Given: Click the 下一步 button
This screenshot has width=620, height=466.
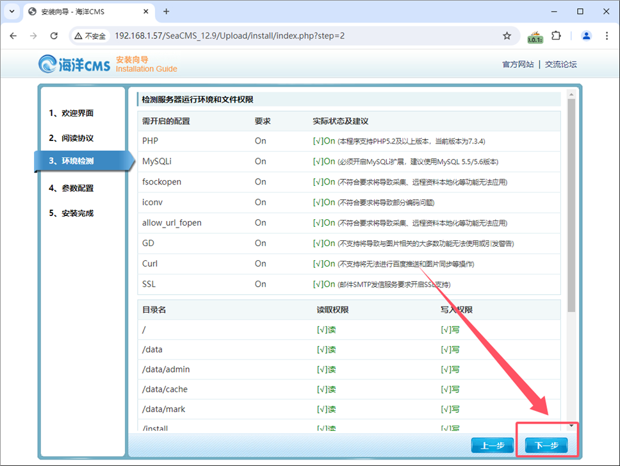Looking at the screenshot, I should click(546, 445).
